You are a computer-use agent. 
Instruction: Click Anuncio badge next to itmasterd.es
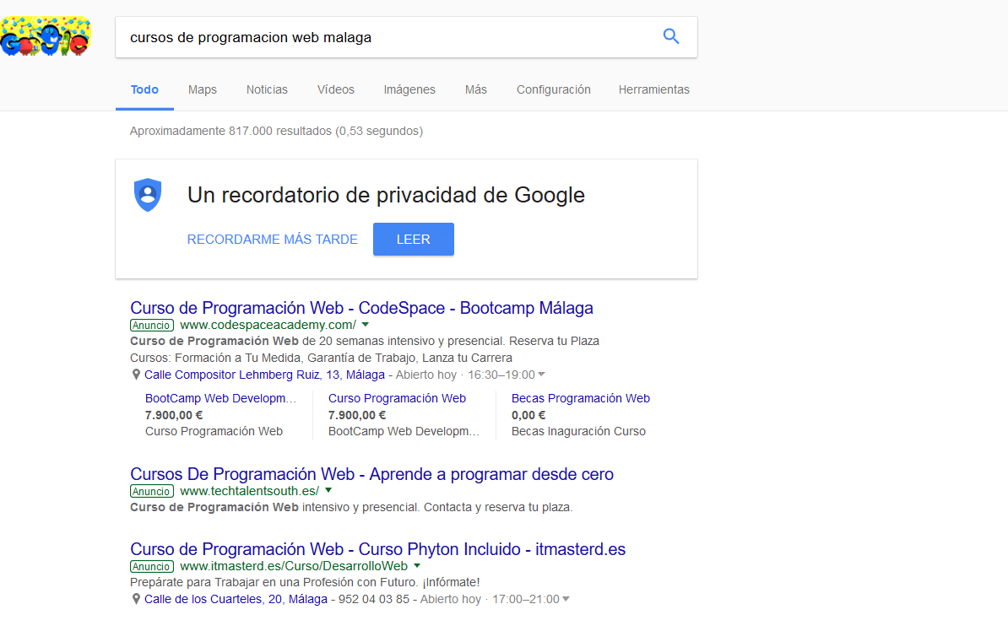pyautogui.click(x=152, y=567)
